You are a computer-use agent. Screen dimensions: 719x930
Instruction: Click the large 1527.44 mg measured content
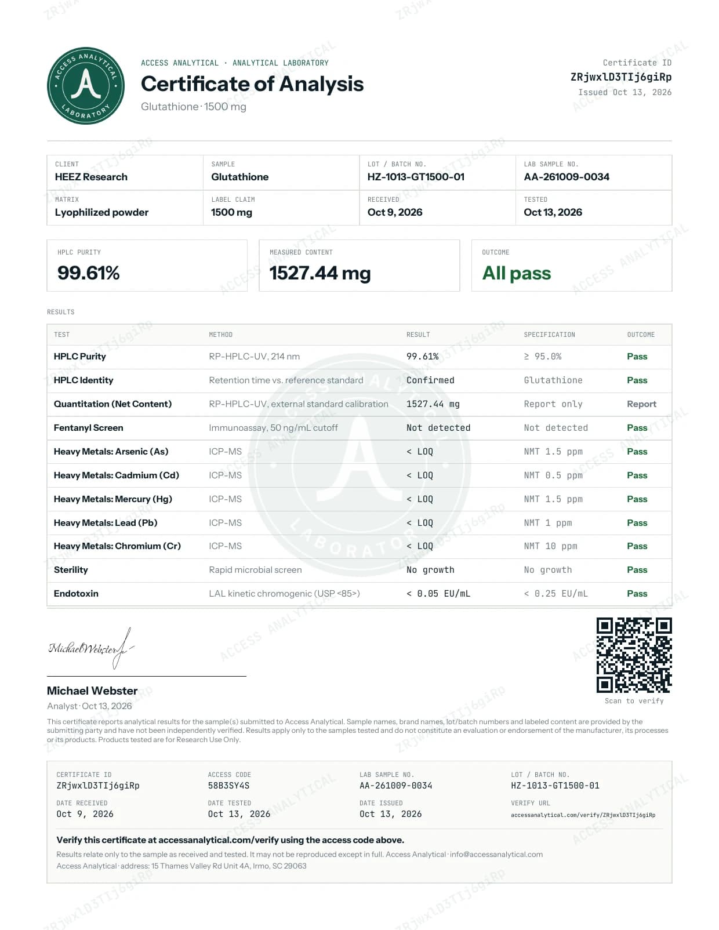click(x=320, y=273)
